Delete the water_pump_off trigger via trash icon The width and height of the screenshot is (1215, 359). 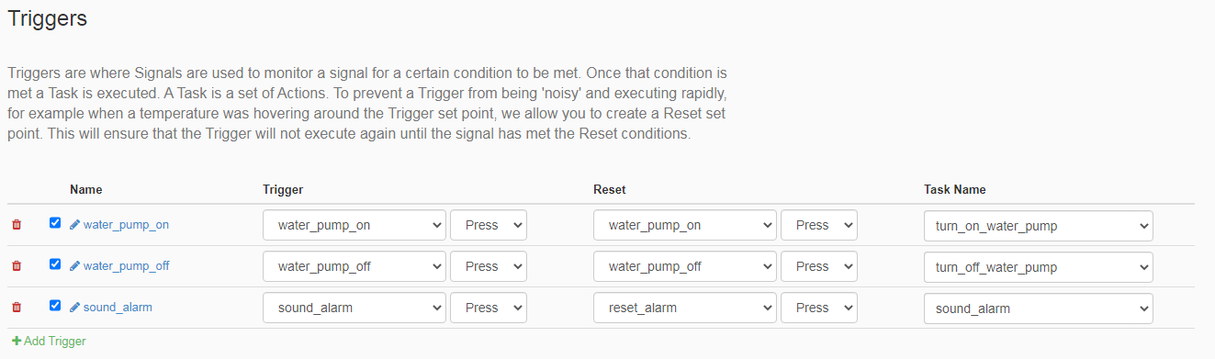16,265
